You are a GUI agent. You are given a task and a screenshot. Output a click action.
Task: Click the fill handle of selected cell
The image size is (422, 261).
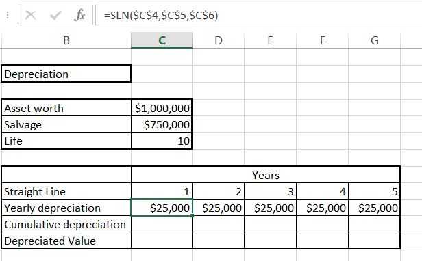(192, 215)
